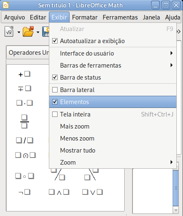
Task: Open the Ajuda menu
Action: [173, 17]
